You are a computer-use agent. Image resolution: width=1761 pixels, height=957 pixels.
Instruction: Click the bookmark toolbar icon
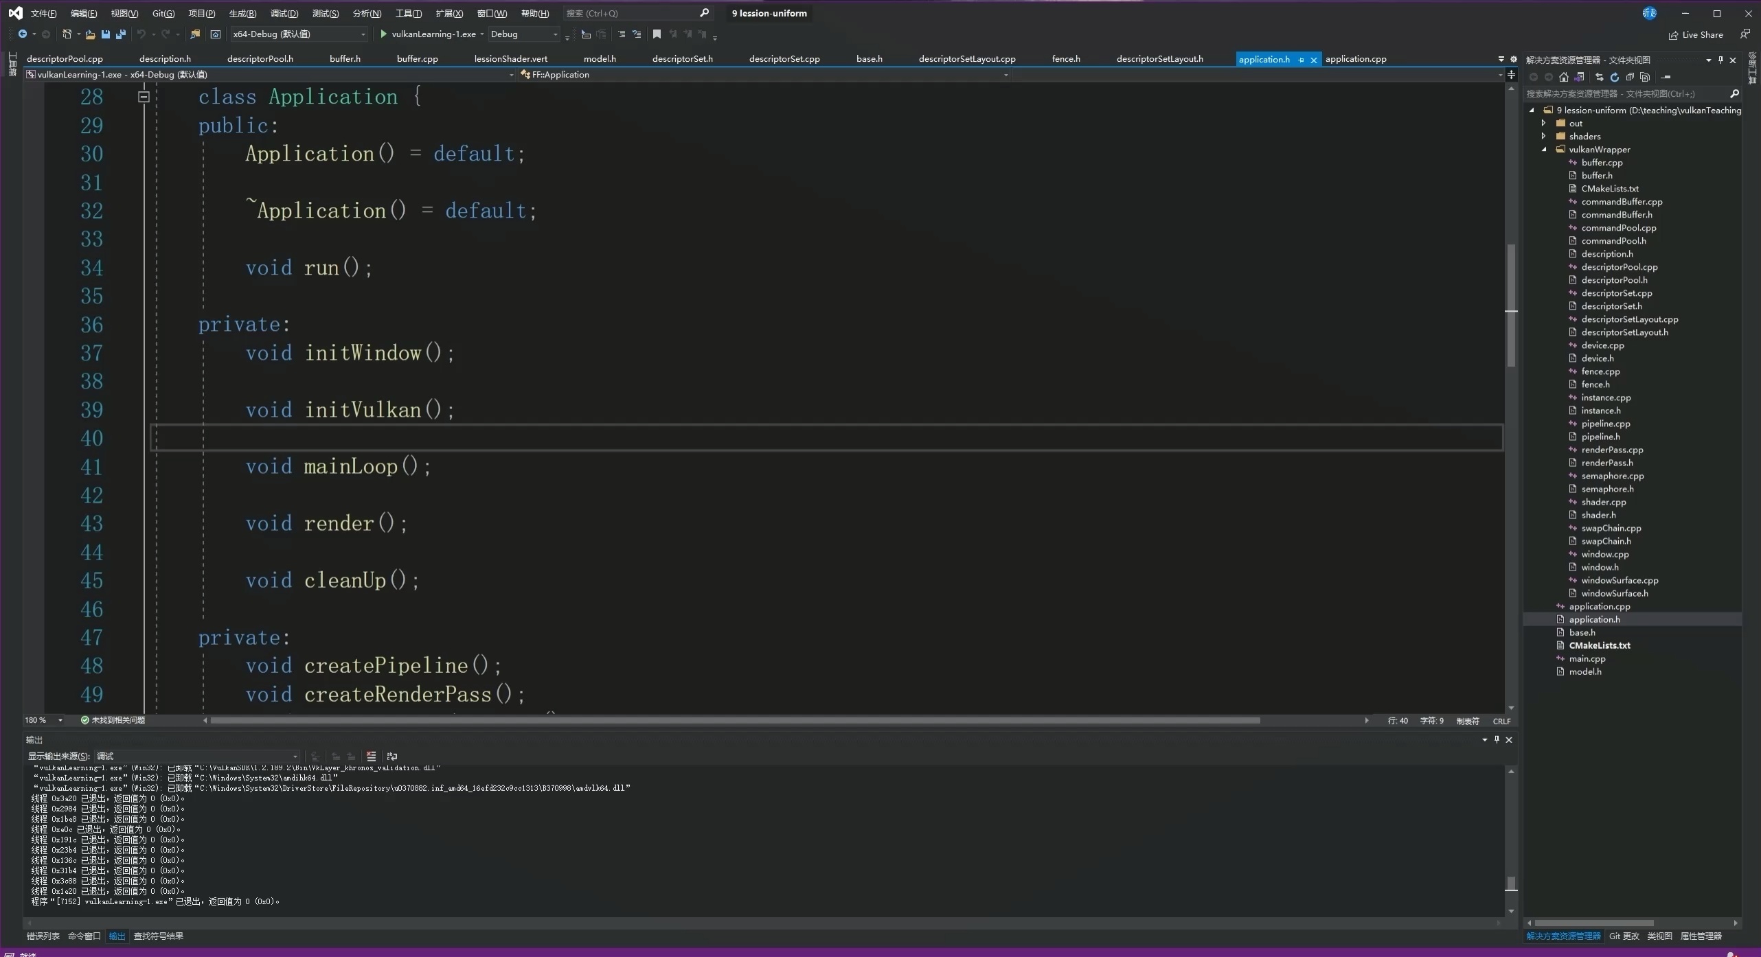tap(657, 34)
